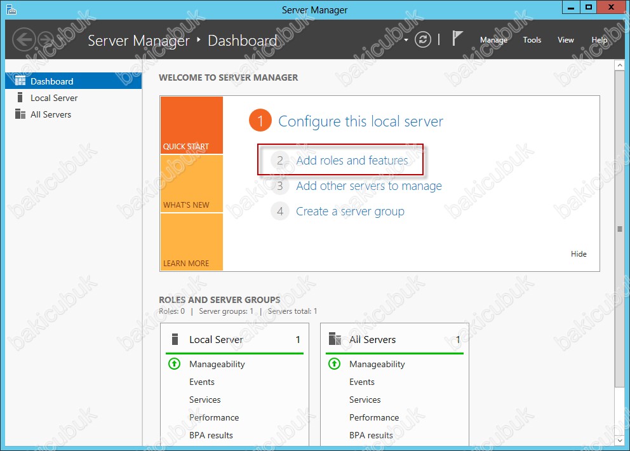The height and width of the screenshot is (451, 630).
Task: Minimize the Server Manager window
Action: click(570, 7)
